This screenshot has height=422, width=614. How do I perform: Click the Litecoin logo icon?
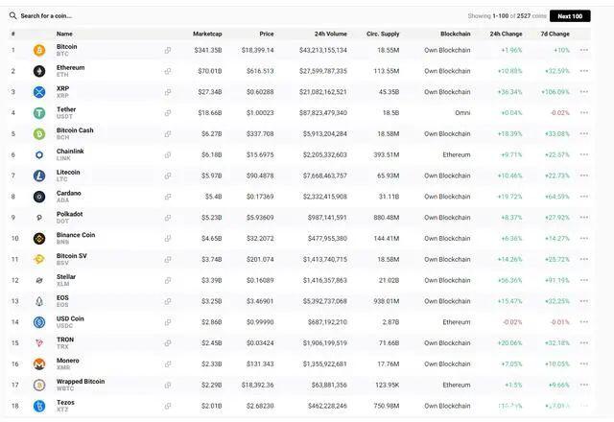point(39,176)
